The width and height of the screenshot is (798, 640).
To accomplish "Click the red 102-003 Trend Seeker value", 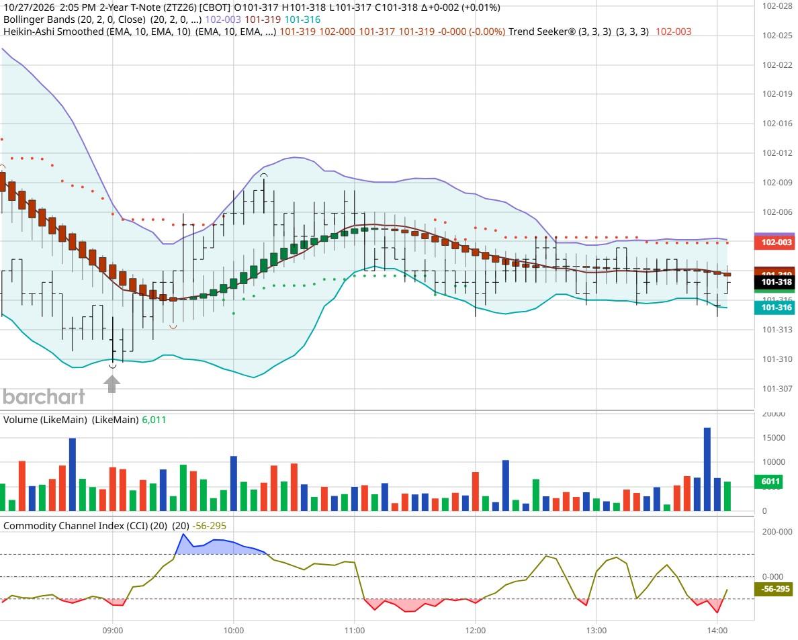I will [x=673, y=32].
